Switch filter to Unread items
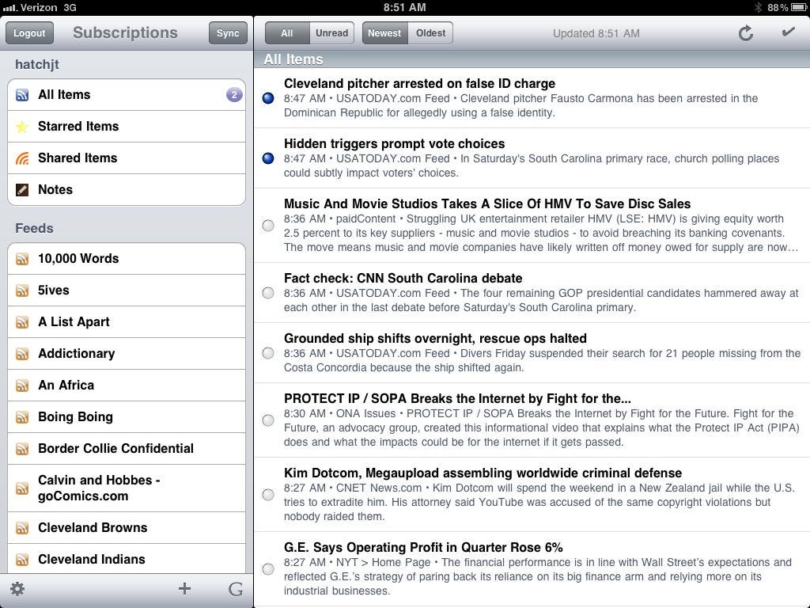 coord(331,33)
